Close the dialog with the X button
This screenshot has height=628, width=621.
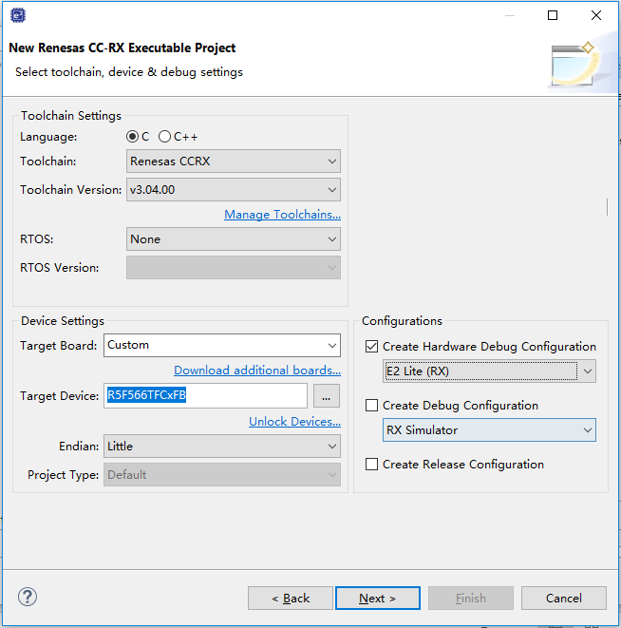[x=596, y=15]
